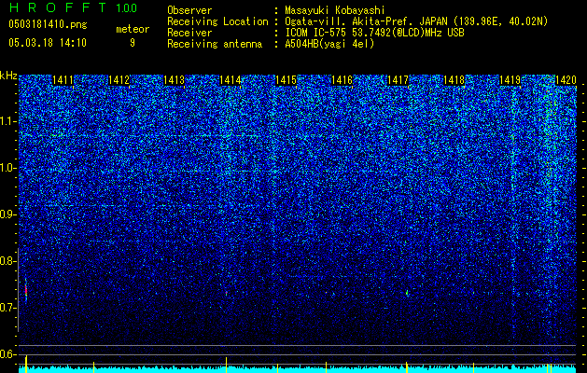
Task: Click the 1419 time marker
Action: (x=510, y=80)
